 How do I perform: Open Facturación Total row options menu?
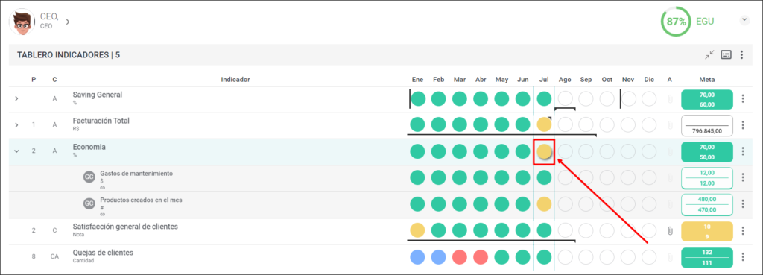(743, 125)
